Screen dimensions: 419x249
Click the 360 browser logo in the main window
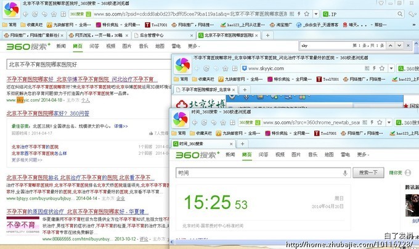coord(12,10)
